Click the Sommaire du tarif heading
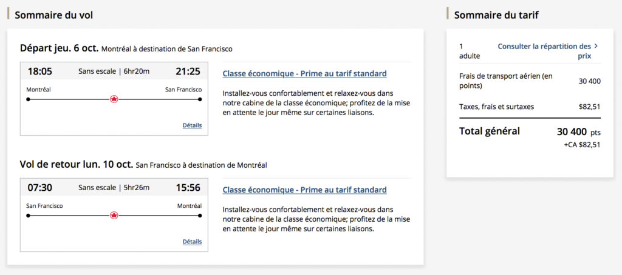Screen dimensions: 622x275 click(x=496, y=15)
